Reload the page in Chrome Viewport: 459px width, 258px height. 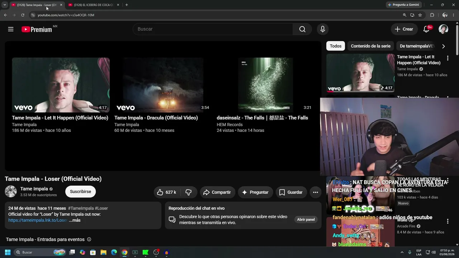[x=23, y=15]
